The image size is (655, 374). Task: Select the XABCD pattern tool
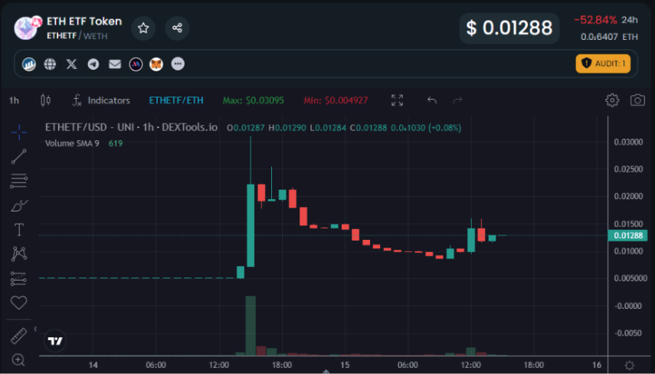point(19,254)
